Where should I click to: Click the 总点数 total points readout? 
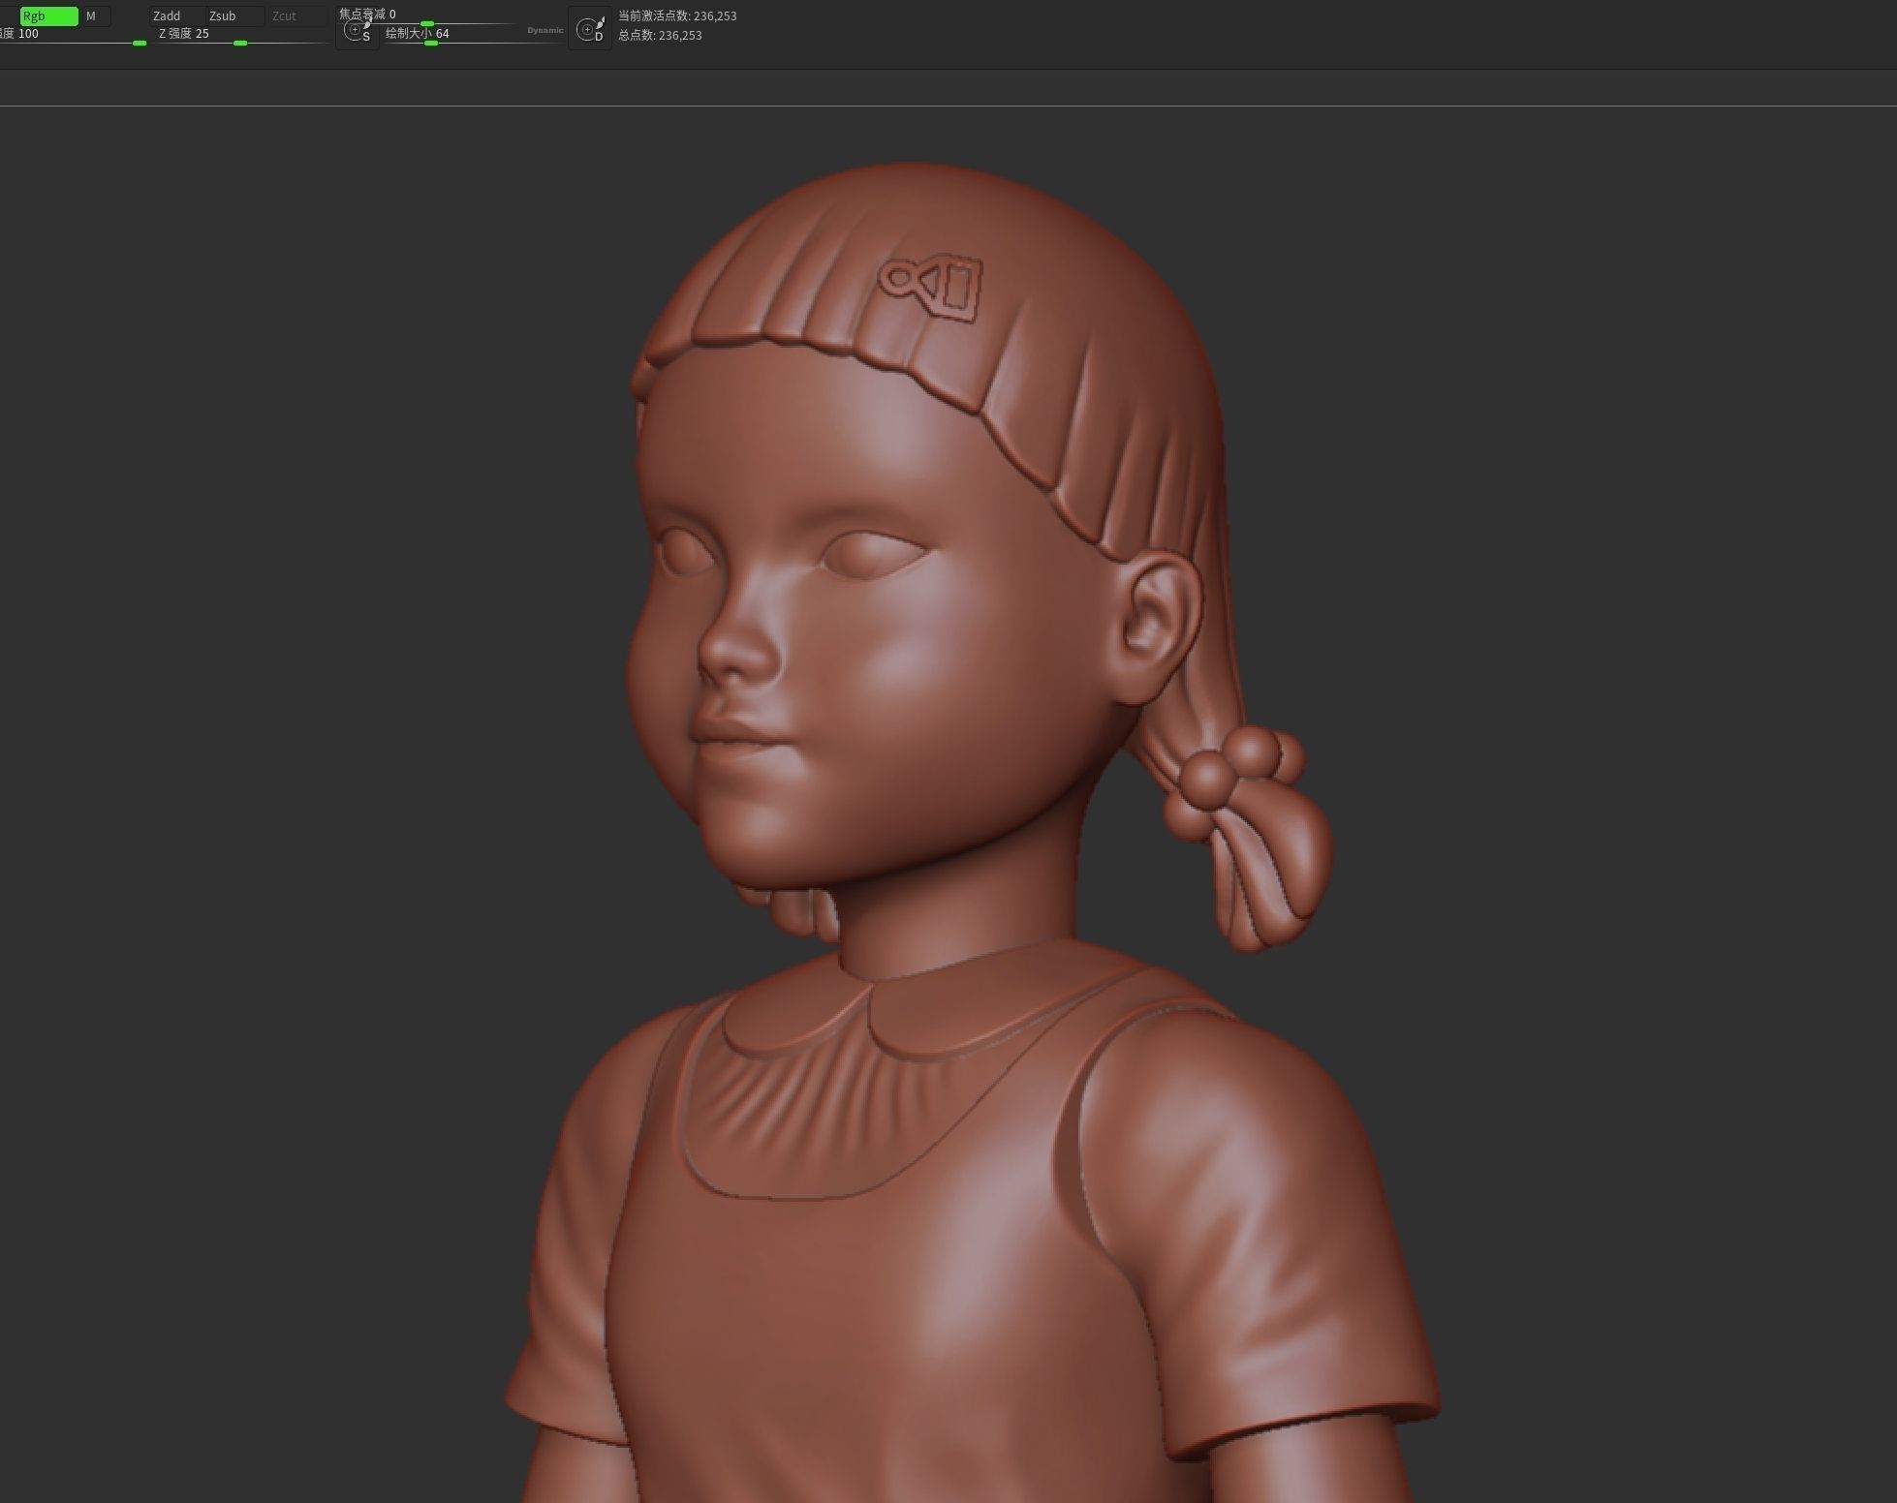[x=660, y=36]
